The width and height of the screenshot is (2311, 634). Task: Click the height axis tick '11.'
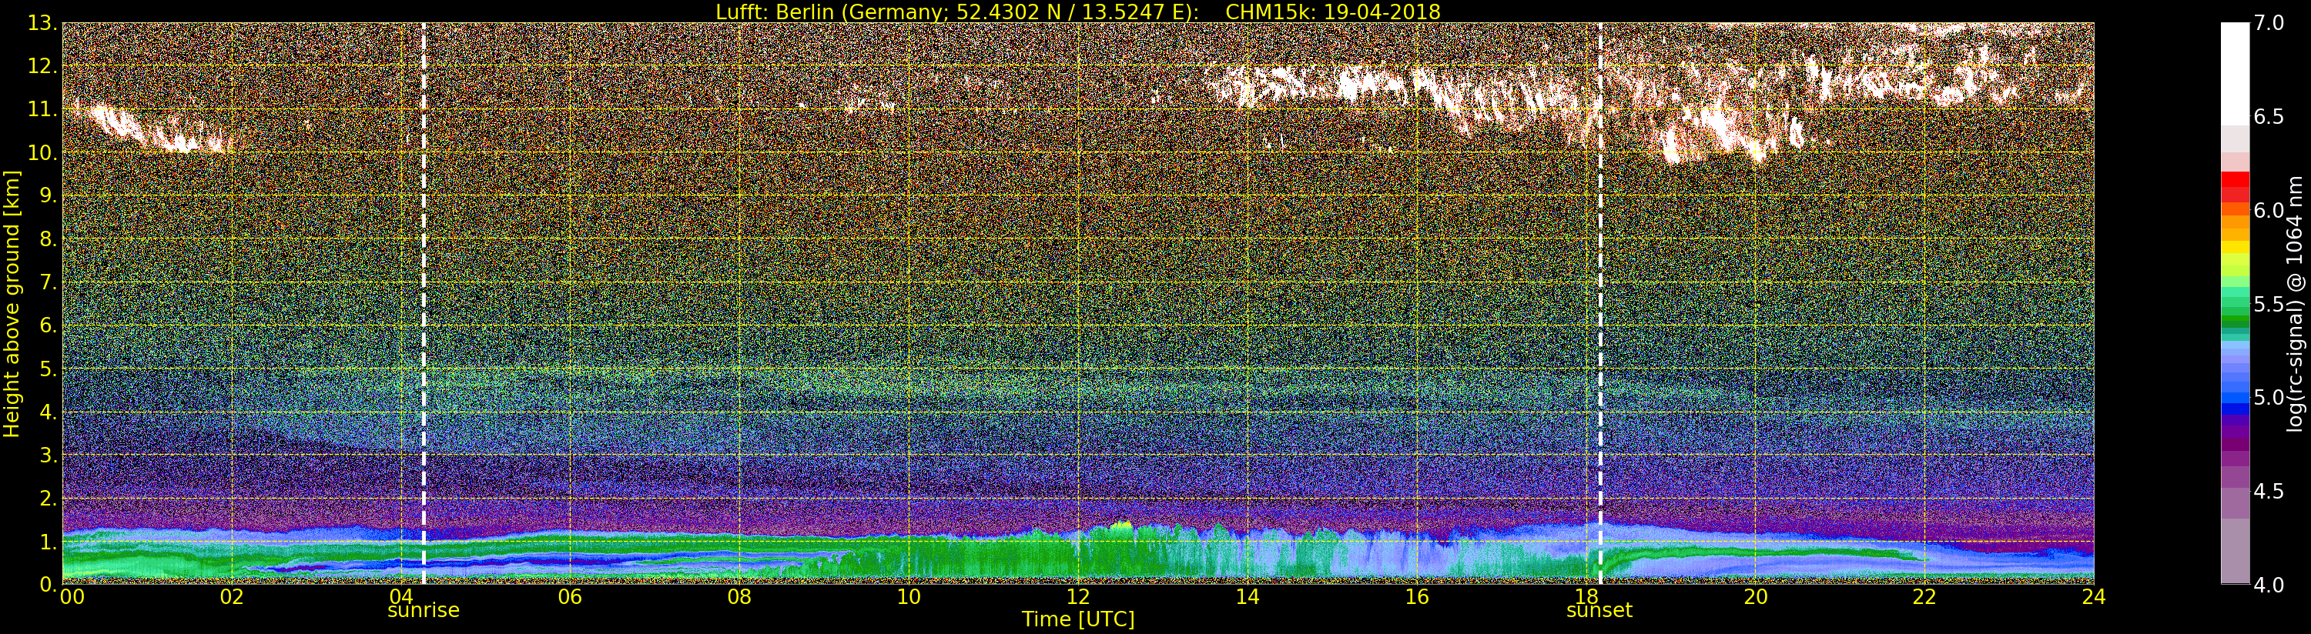coord(42,109)
